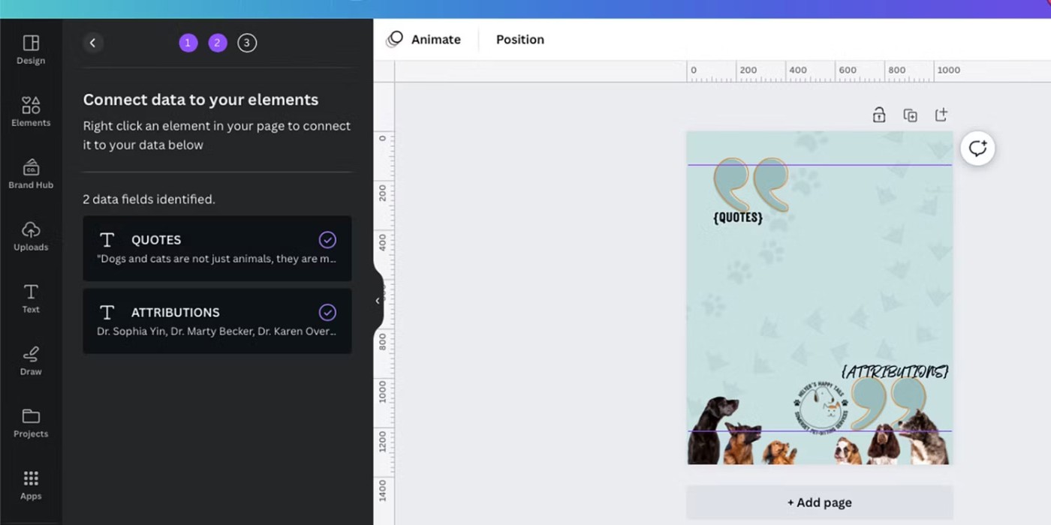The width and height of the screenshot is (1051, 525).
Task: Open the Elements panel
Action: click(31, 112)
